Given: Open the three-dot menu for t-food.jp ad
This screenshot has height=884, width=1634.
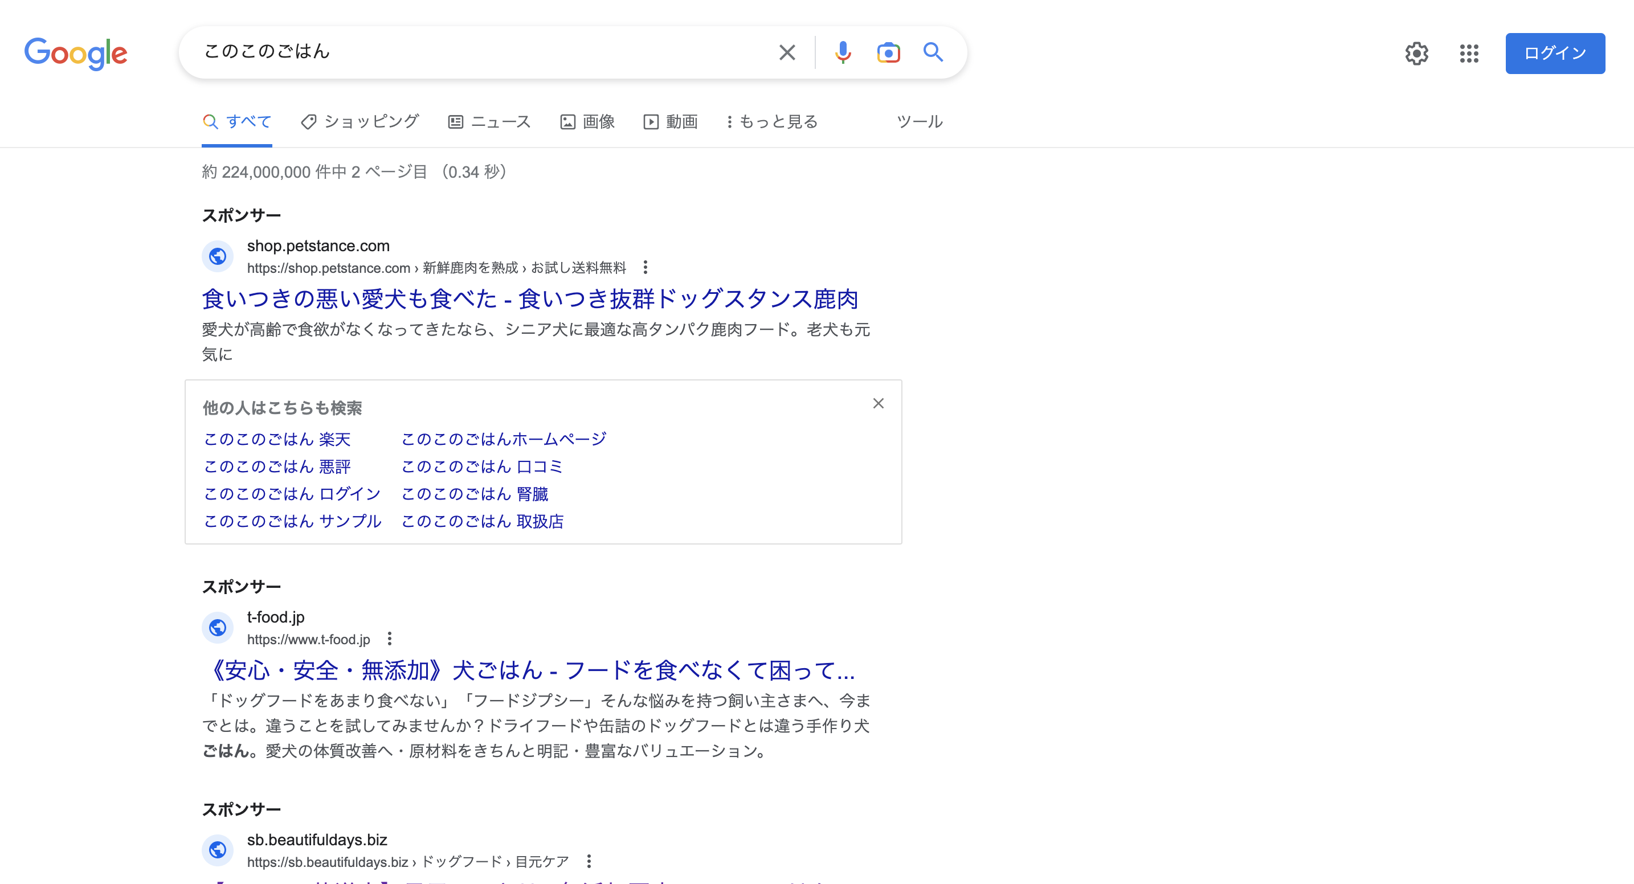Looking at the screenshot, I should (390, 639).
